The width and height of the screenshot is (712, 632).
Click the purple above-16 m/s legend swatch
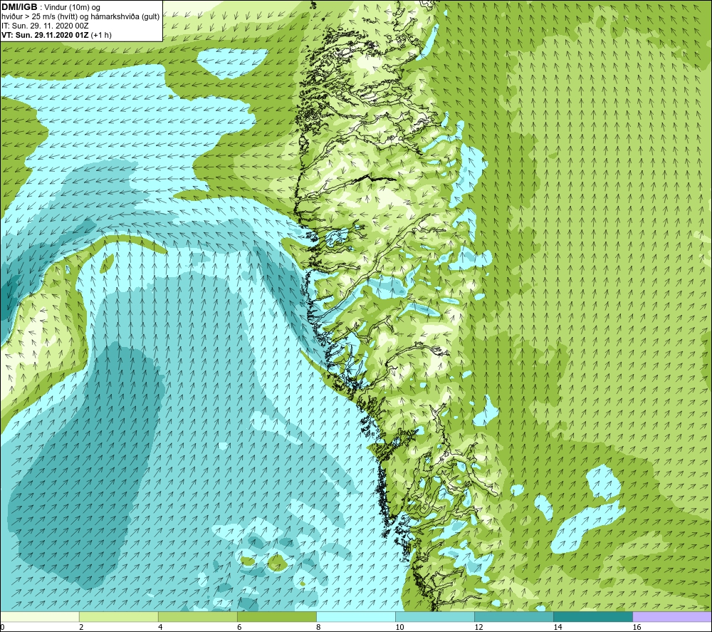click(x=672, y=617)
